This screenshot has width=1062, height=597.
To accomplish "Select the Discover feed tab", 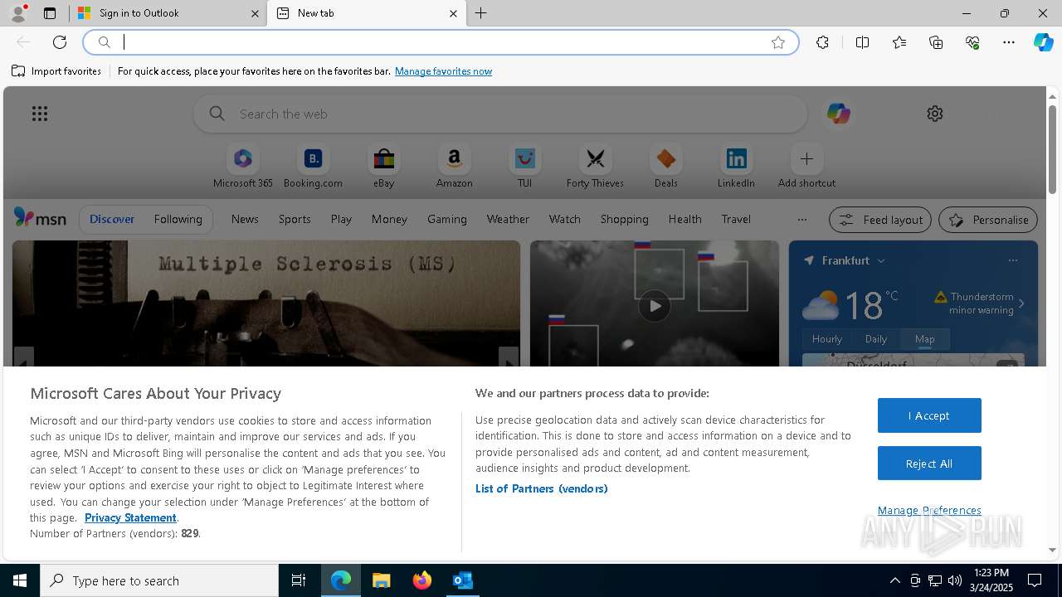I will click(112, 219).
